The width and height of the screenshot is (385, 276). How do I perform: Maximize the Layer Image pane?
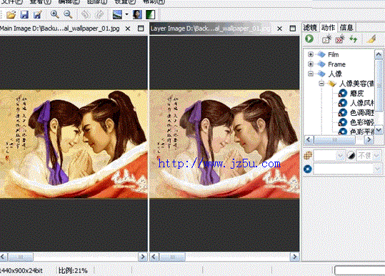[x=292, y=29]
